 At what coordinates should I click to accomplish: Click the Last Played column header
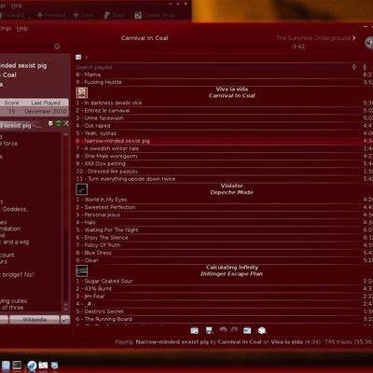46,103
